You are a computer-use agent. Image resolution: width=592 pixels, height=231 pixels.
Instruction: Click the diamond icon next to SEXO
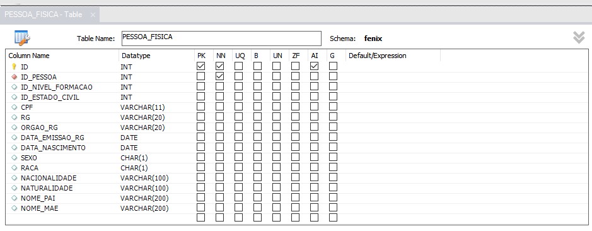pyautogui.click(x=15, y=158)
